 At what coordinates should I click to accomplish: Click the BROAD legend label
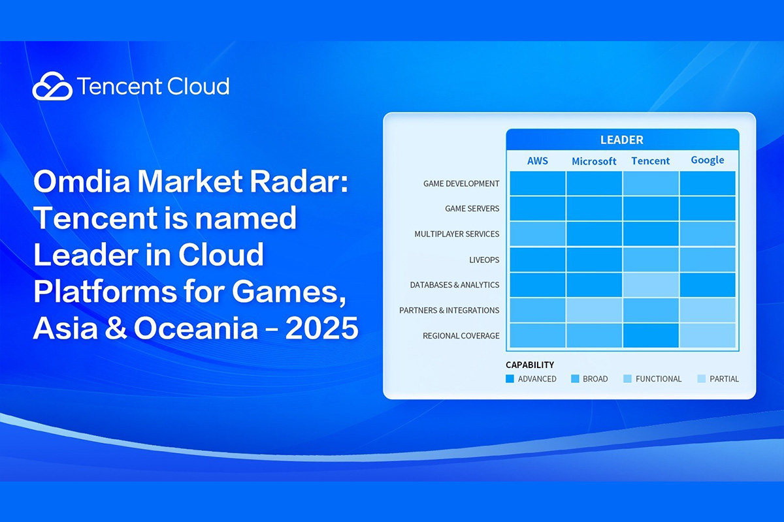(596, 379)
